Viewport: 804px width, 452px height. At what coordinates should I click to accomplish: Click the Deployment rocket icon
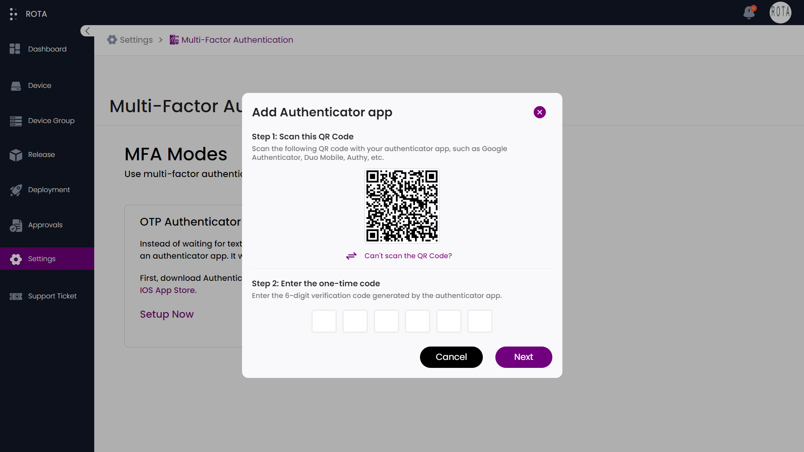coord(15,190)
